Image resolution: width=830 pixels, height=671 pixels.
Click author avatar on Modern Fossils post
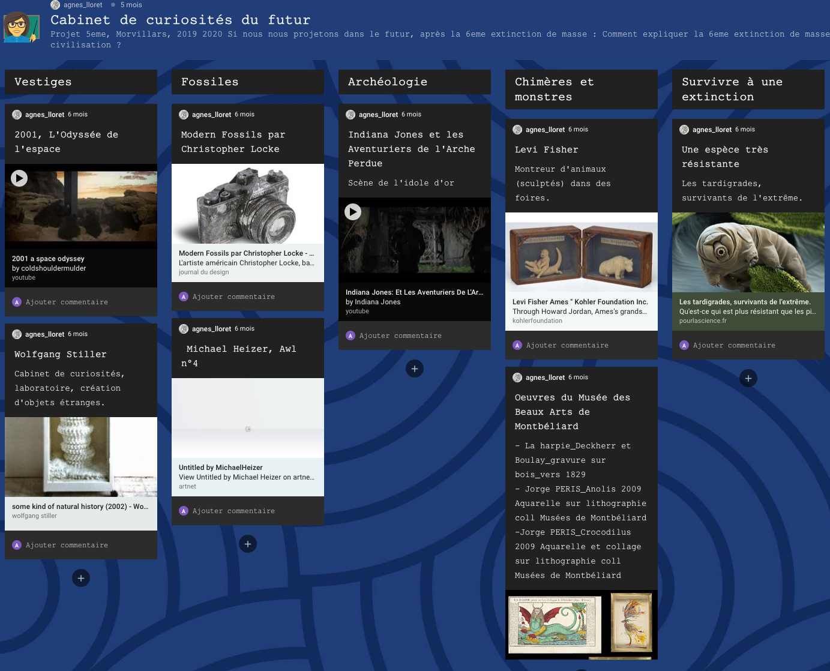pyautogui.click(x=184, y=115)
